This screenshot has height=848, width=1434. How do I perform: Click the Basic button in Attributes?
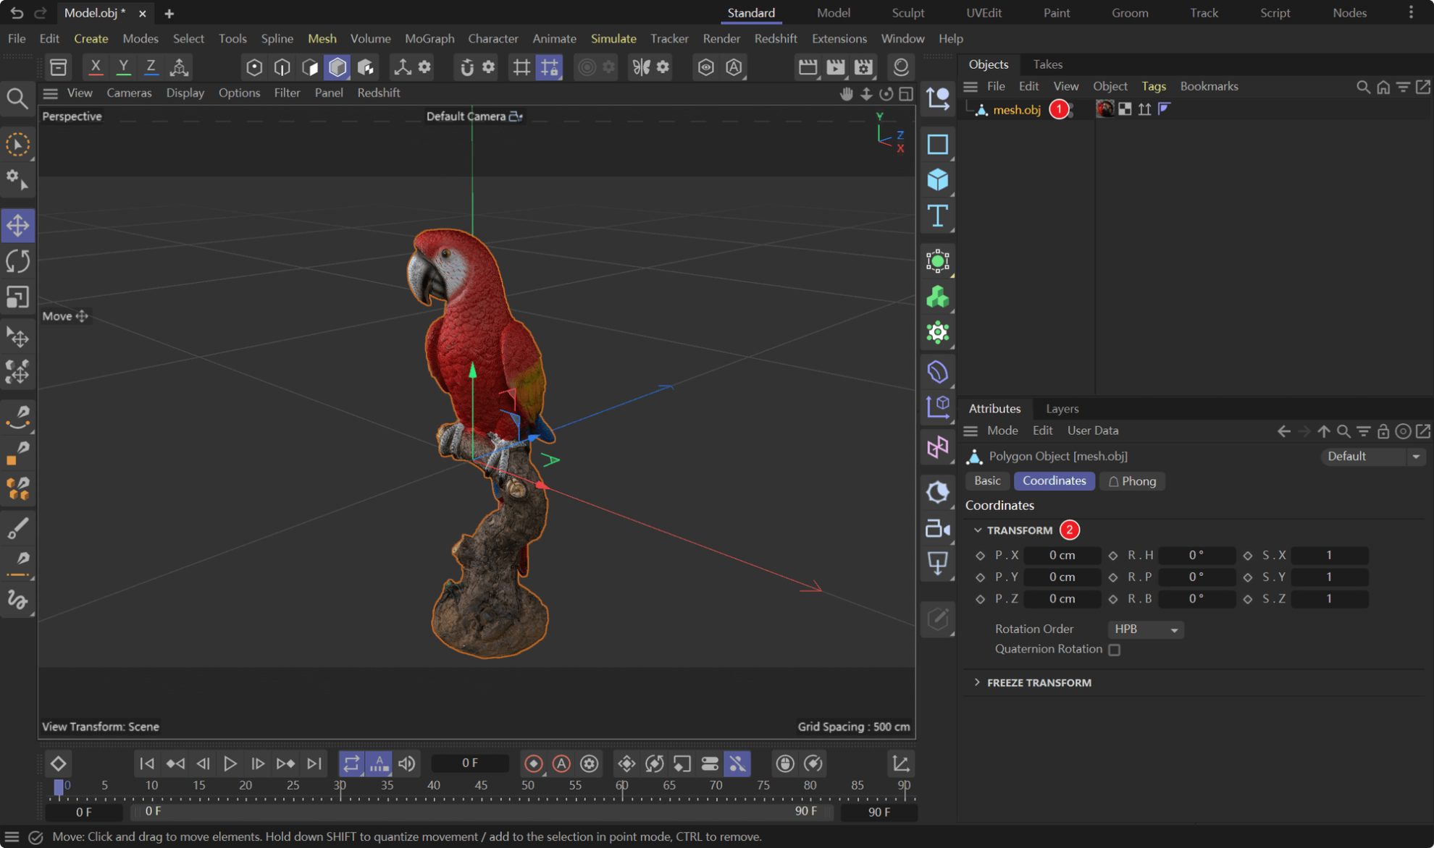click(987, 480)
